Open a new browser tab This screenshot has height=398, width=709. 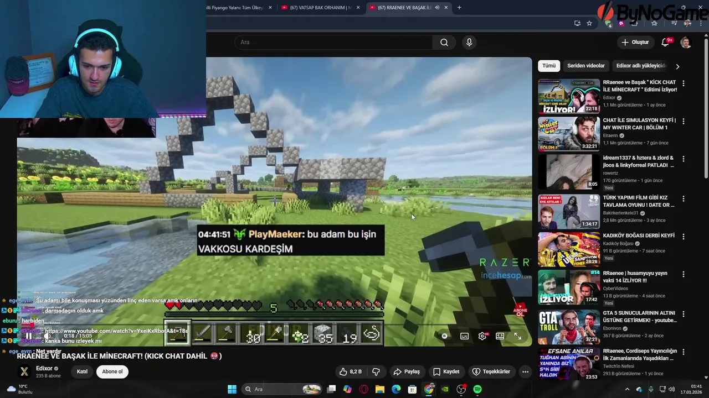tap(459, 7)
